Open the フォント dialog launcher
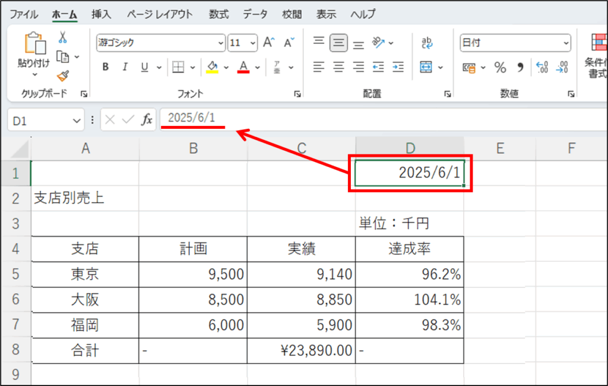 [x=296, y=94]
